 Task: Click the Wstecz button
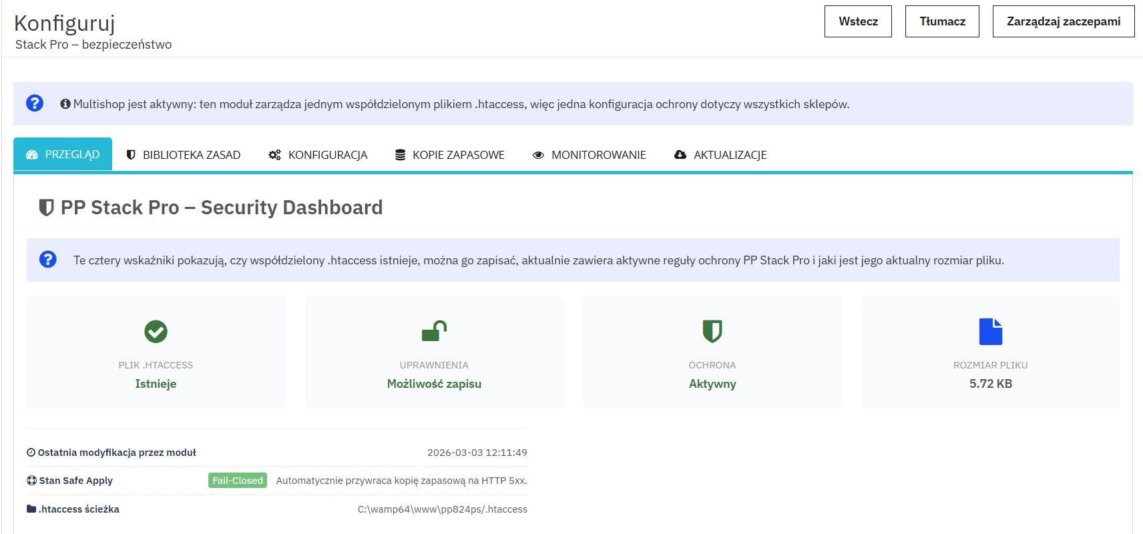click(x=858, y=21)
